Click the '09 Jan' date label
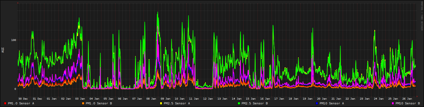 [166, 99]
